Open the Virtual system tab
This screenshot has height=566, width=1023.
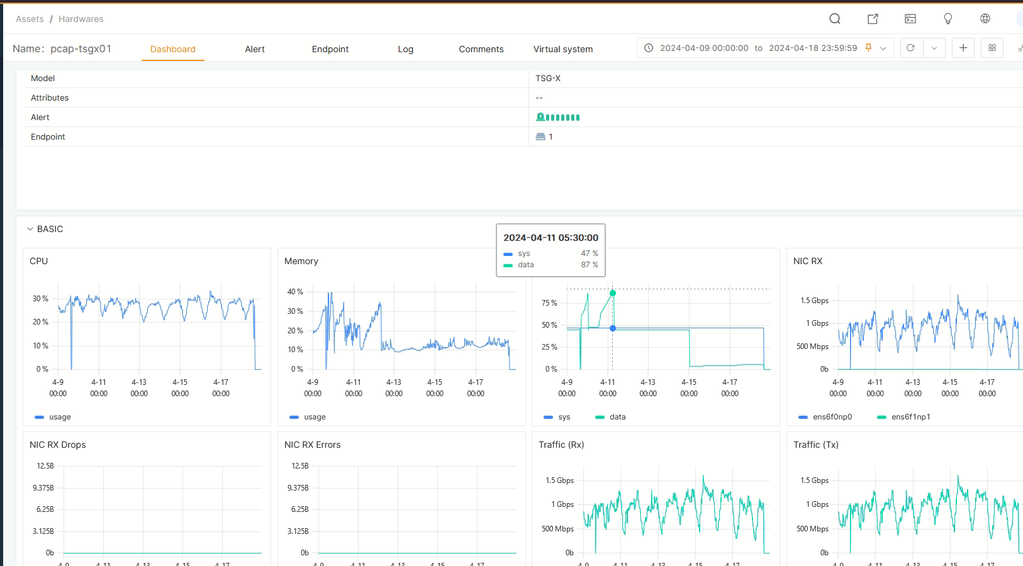click(563, 49)
